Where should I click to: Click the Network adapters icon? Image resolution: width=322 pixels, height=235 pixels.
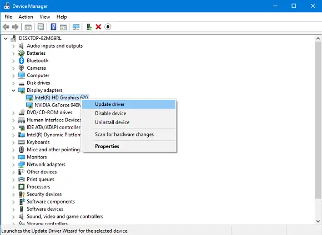pos(21,165)
